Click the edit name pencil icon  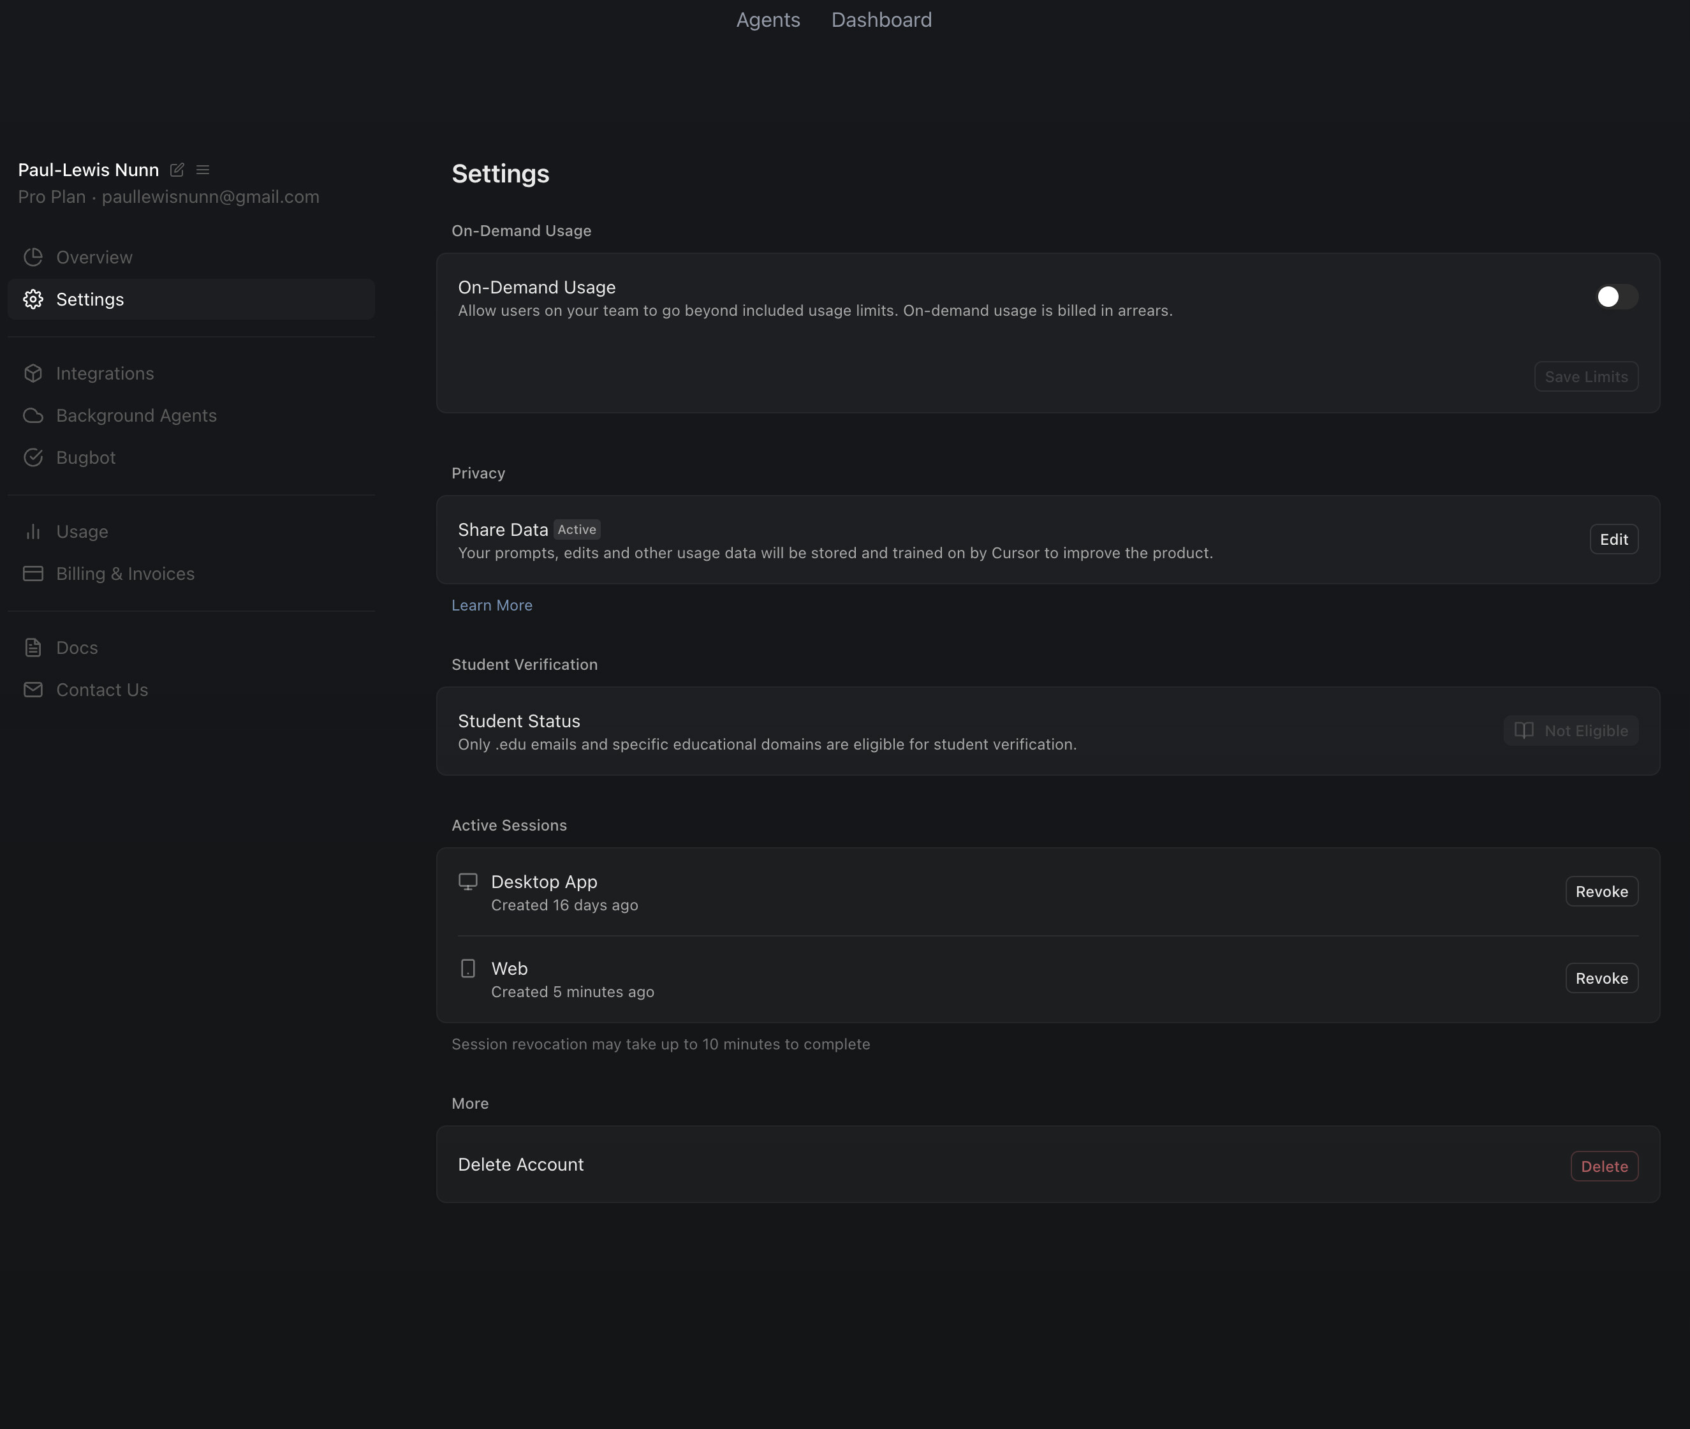pyautogui.click(x=177, y=170)
